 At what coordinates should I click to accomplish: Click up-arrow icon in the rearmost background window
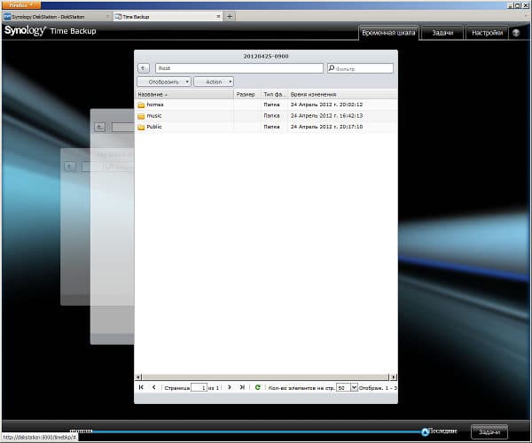tap(70, 167)
